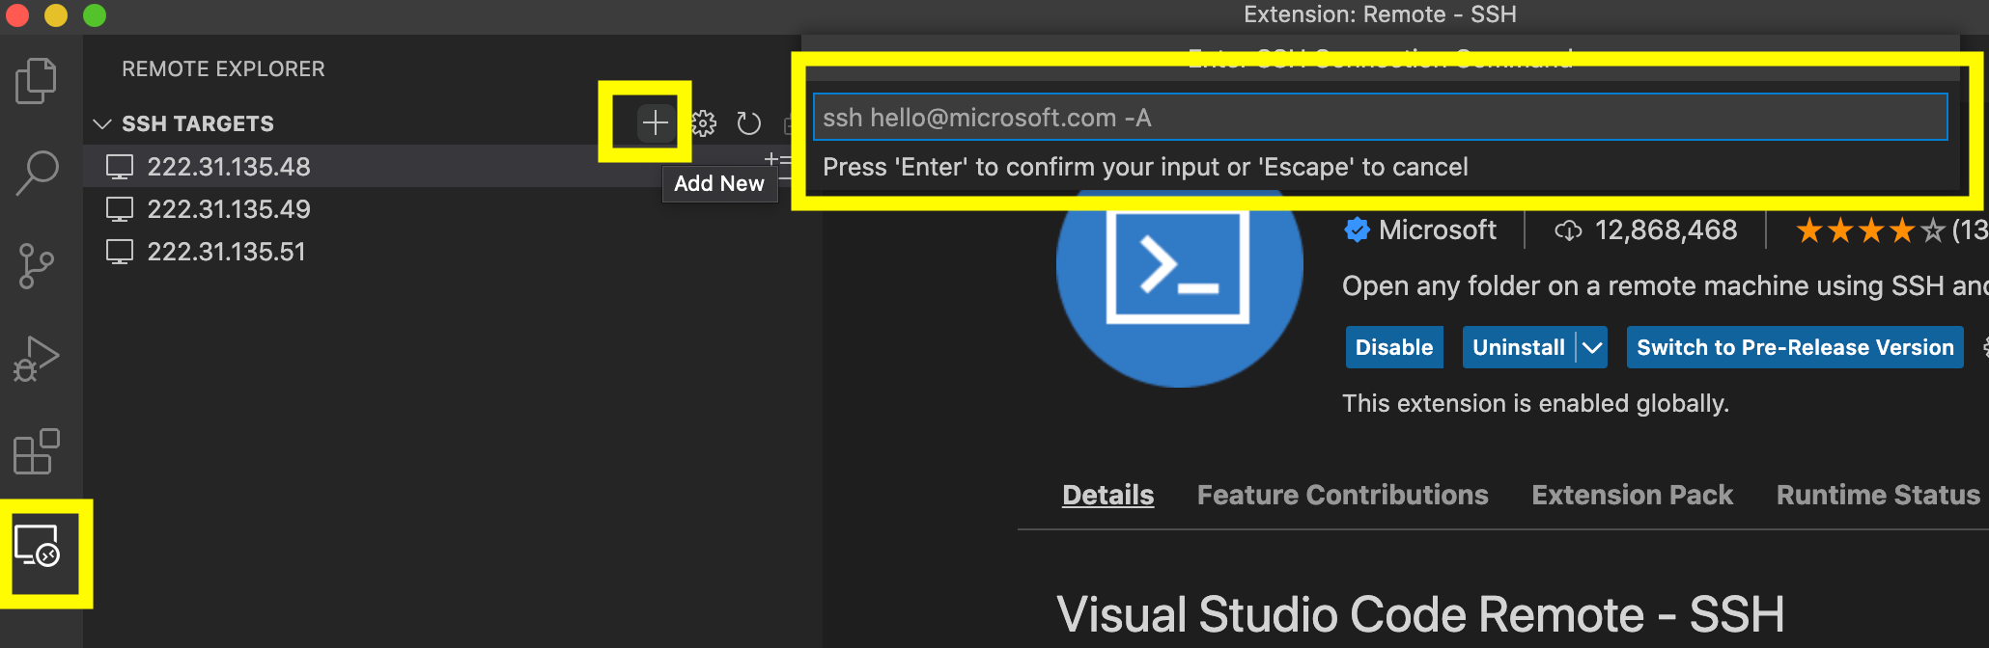
Task: Collapse the SSH TARGETS section
Action: click(101, 123)
